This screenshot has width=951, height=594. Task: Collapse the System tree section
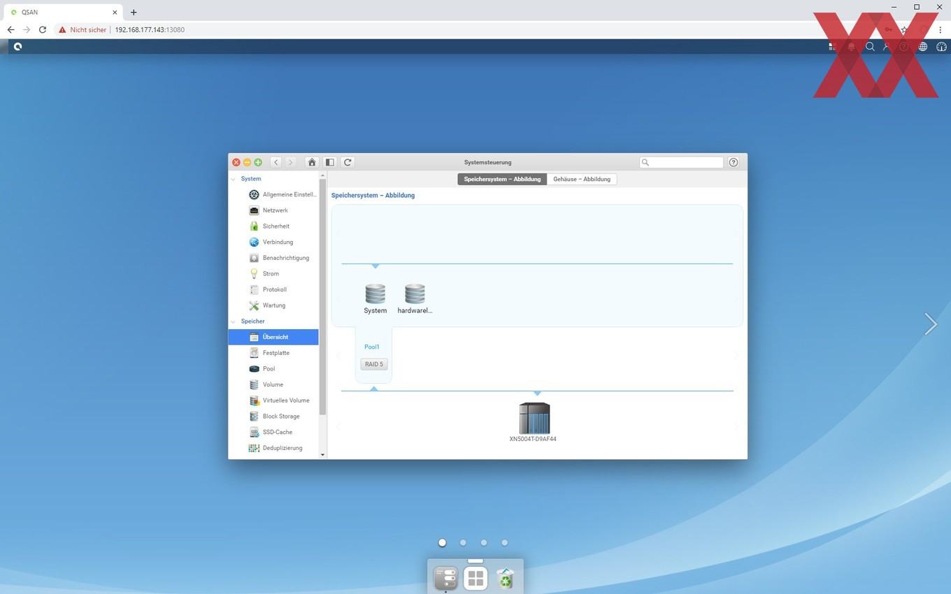[x=234, y=179]
